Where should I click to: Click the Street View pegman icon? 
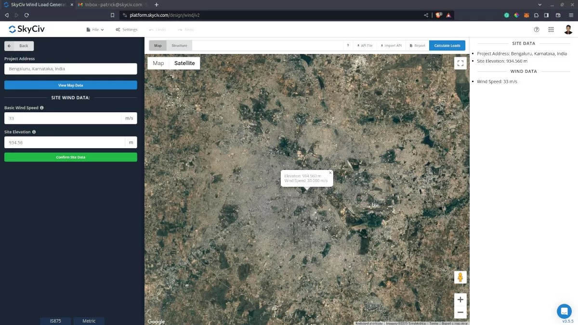coord(460,277)
